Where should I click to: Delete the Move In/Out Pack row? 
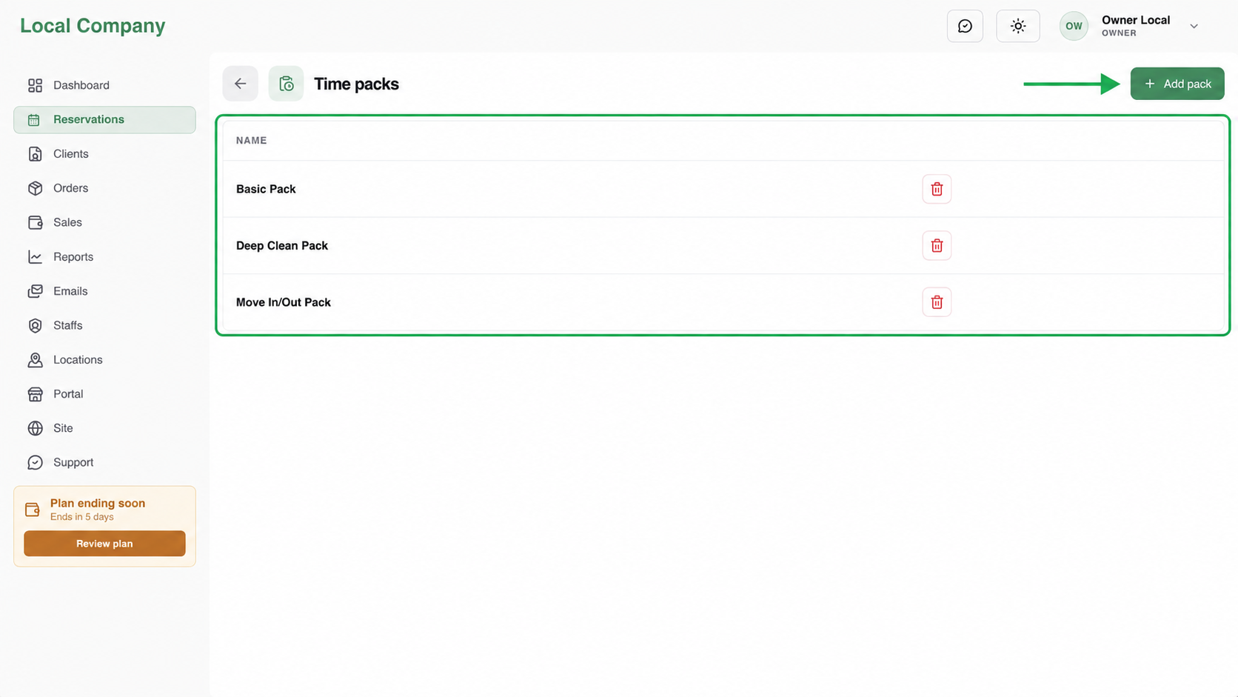(937, 302)
